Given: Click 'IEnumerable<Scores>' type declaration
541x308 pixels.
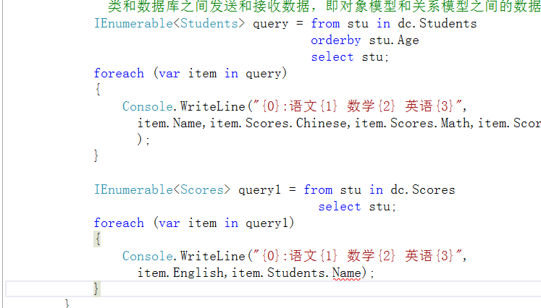Looking at the screenshot, I should click(162, 190).
